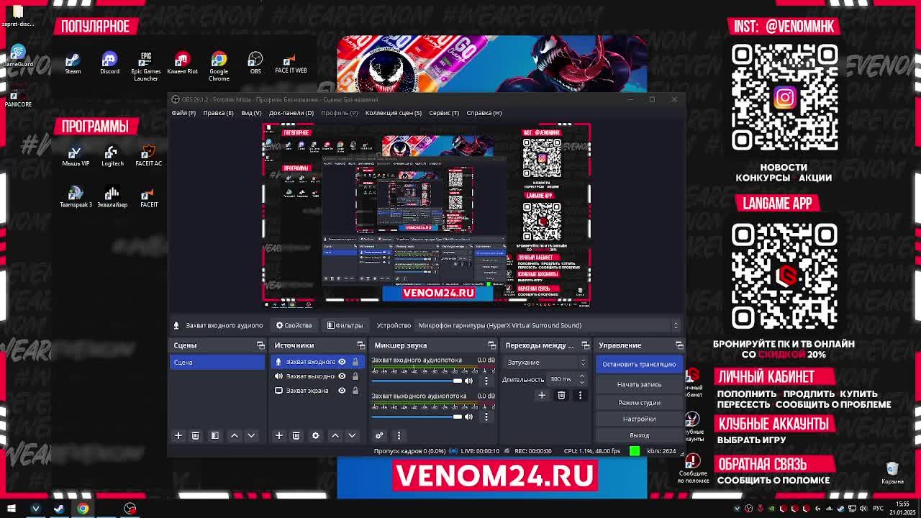Click the Свойства source properties button
Screen dimensions: 921x518
[x=294, y=325]
